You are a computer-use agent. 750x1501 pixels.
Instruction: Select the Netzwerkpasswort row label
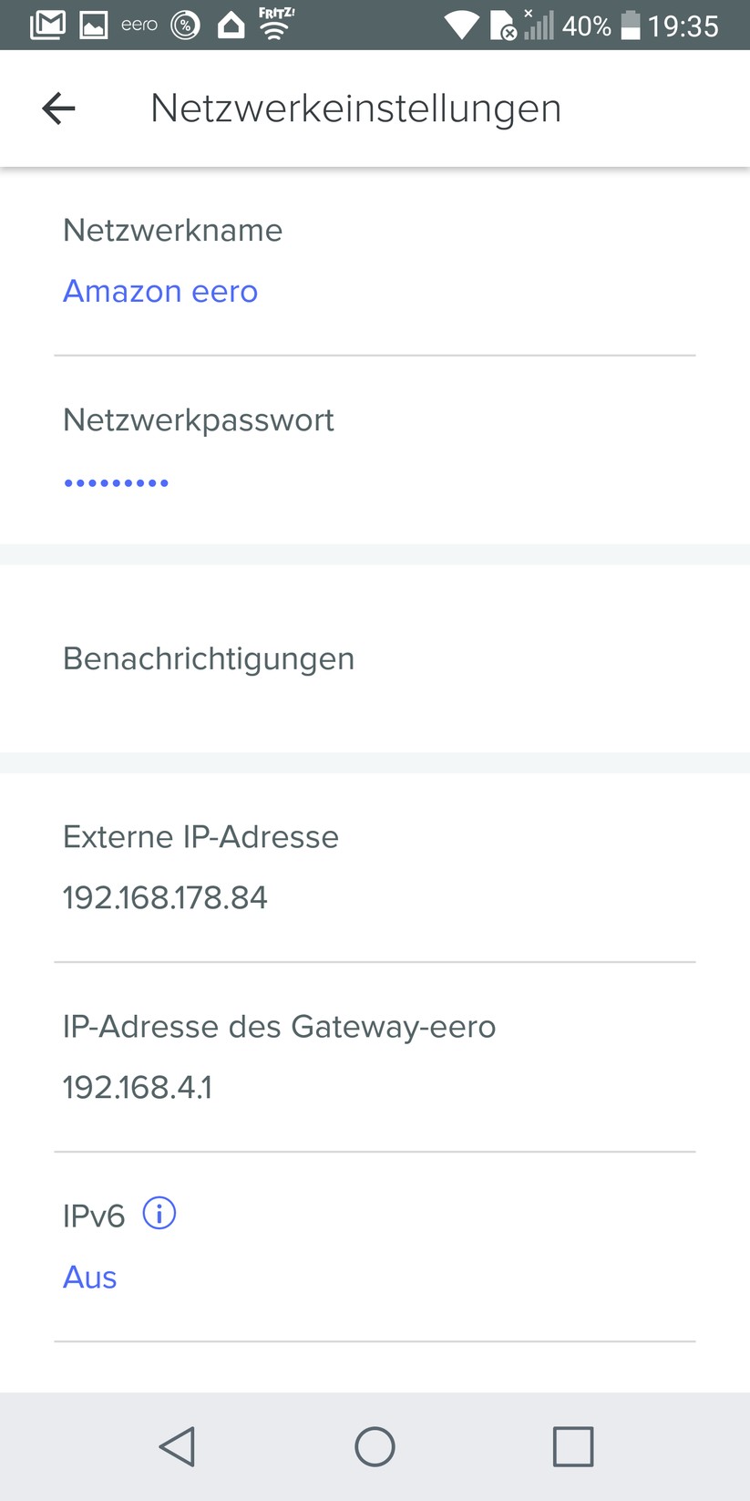[x=198, y=420]
